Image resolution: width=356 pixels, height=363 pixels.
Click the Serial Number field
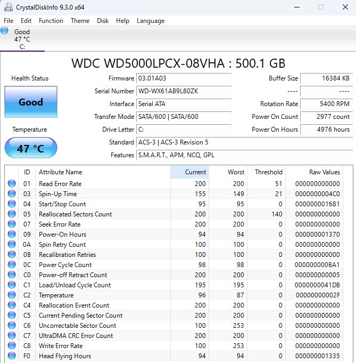(184, 91)
